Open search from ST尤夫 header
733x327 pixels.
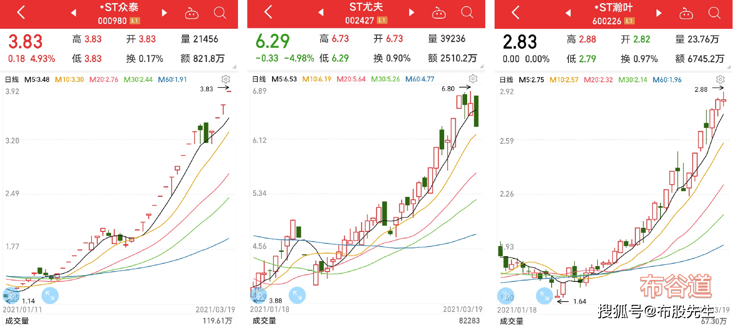click(x=467, y=12)
